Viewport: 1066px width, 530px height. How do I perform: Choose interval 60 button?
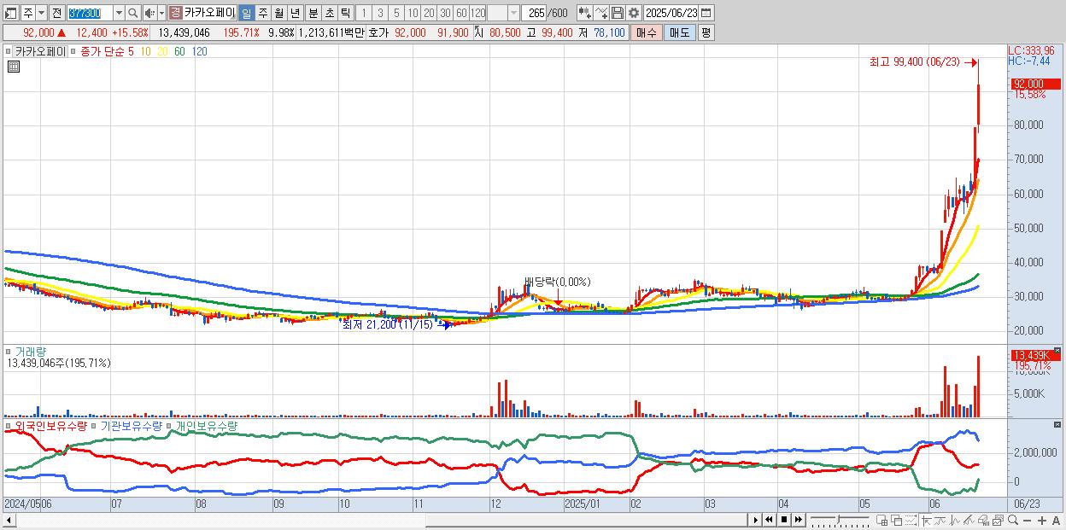pyautogui.click(x=461, y=13)
